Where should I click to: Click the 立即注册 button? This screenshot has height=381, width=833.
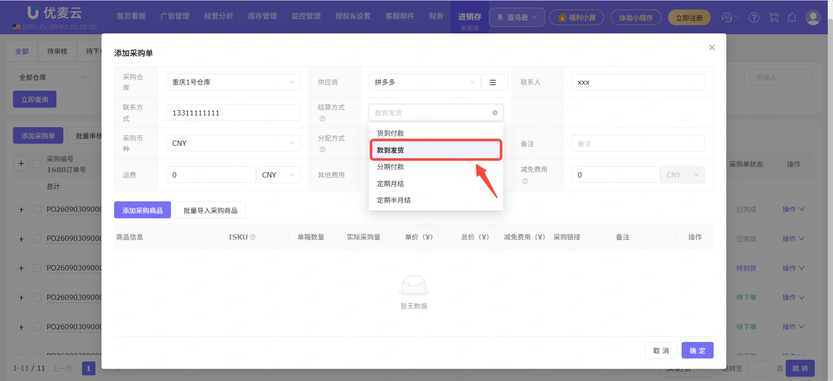click(x=689, y=17)
